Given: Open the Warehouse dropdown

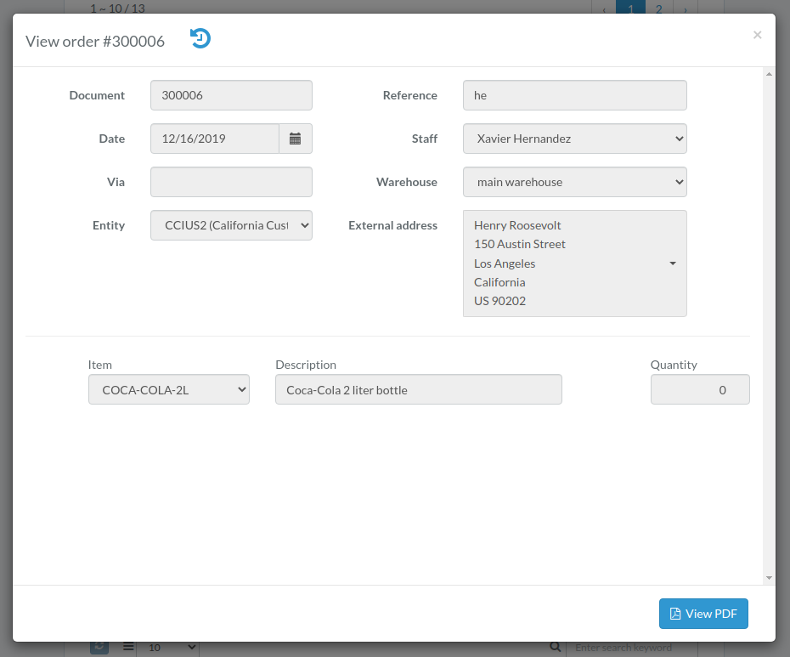Looking at the screenshot, I should click(x=574, y=182).
